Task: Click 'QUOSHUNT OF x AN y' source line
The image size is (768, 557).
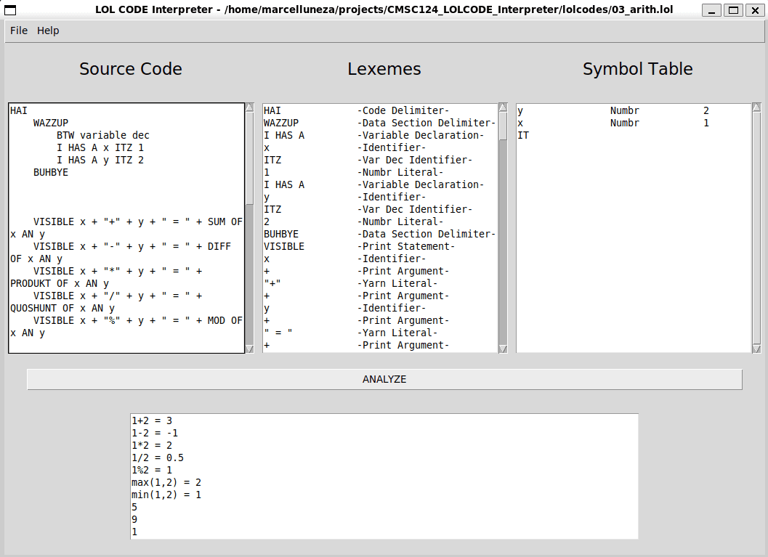Action: [62, 309]
